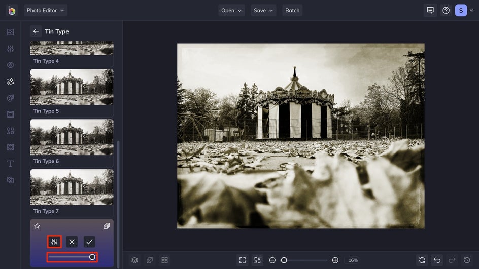Click the Batch button
The width and height of the screenshot is (479, 269).
click(x=292, y=10)
